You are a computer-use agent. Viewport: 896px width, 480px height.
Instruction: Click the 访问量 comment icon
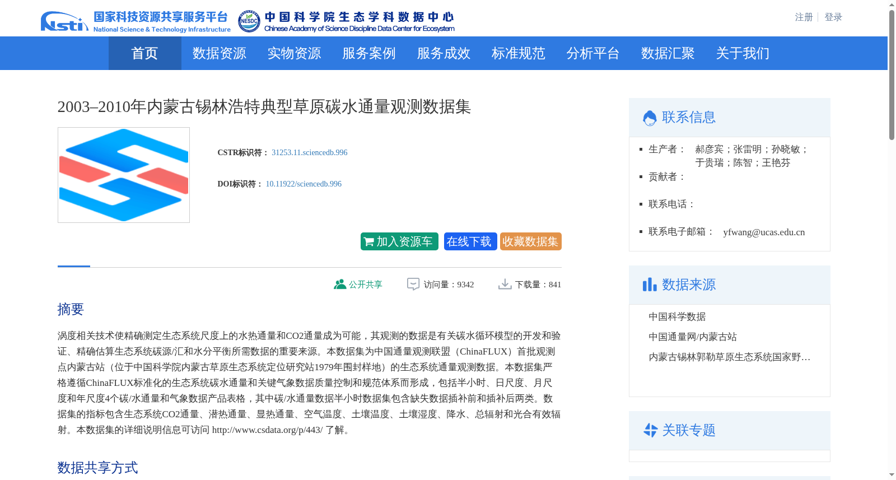point(413,285)
